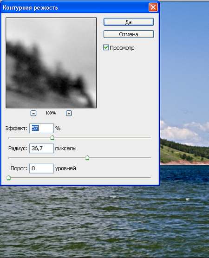Image resolution: width=209 pixels, height=258 pixels.
Task: Click the 100% zoom level text
Action: (x=51, y=113)
